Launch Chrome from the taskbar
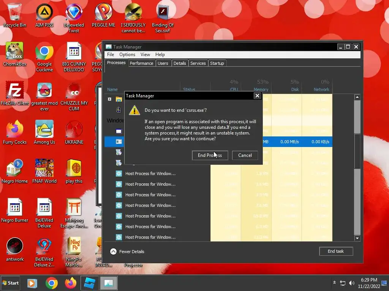 tap(52, 283)
